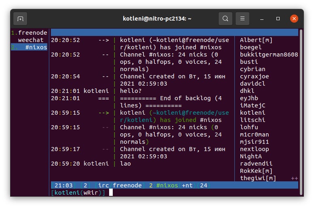Click the window title kotleni@nitro-pc2134
314x208 pixels.
(157, 19)
